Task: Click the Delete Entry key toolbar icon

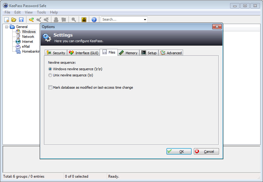Action: 46,20
